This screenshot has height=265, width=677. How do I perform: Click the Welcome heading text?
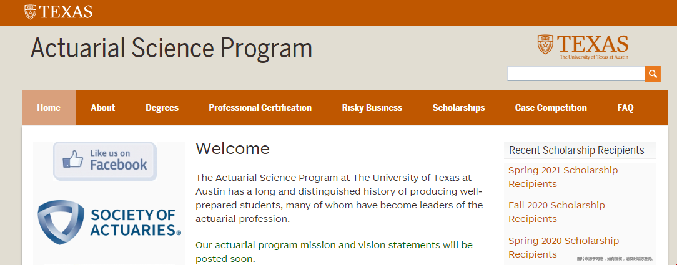point(233,148)
